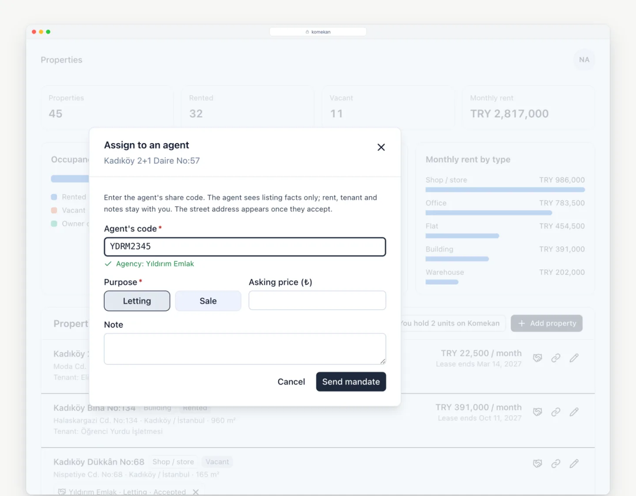Viewport: 636px width, 496px height.
Task: Send the mandate to the agent
Action: [351, 382]
